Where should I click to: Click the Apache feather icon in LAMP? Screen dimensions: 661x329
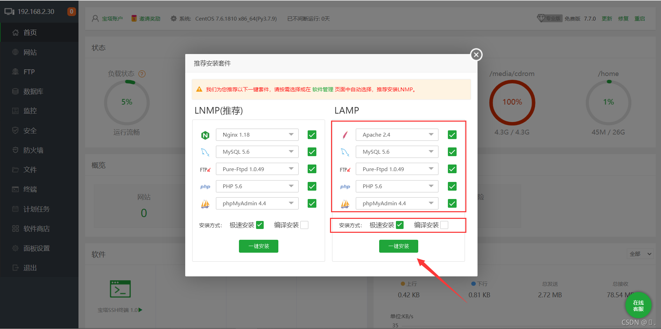tap(345, 135)
